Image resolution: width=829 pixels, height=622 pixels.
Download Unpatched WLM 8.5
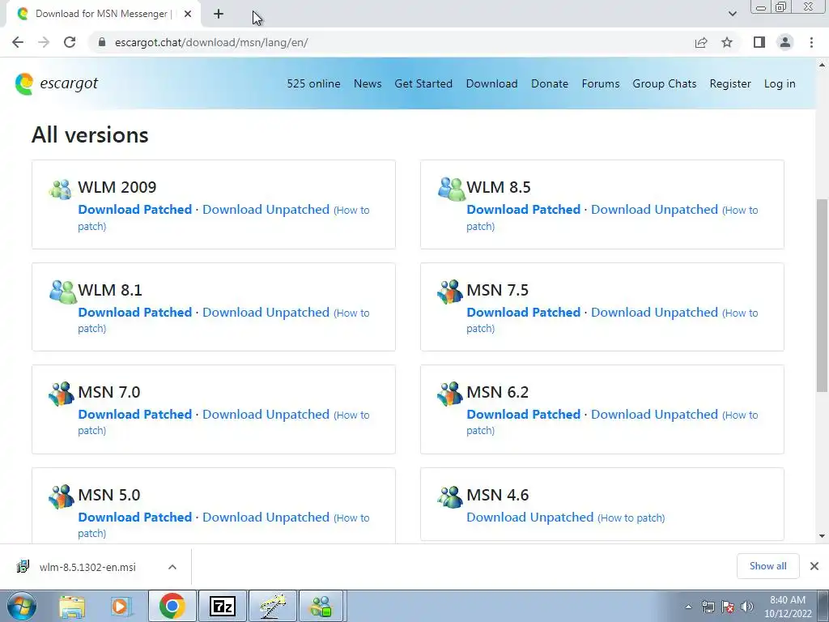654,210
